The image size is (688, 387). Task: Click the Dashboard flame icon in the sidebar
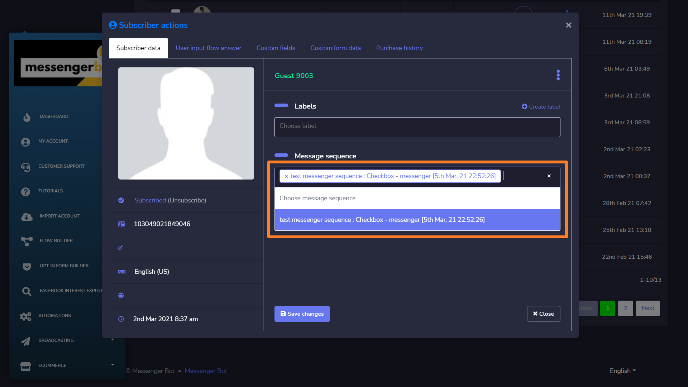[27, 117]
